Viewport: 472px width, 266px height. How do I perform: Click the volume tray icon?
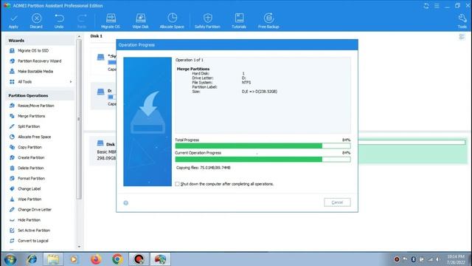coord(437,259)
